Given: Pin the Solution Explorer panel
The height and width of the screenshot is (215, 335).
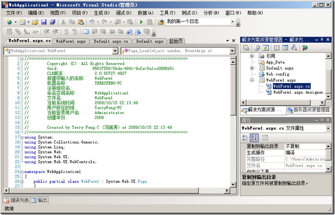Looking at the screenshot, I should pyautogui.click(x=322, y=40).
